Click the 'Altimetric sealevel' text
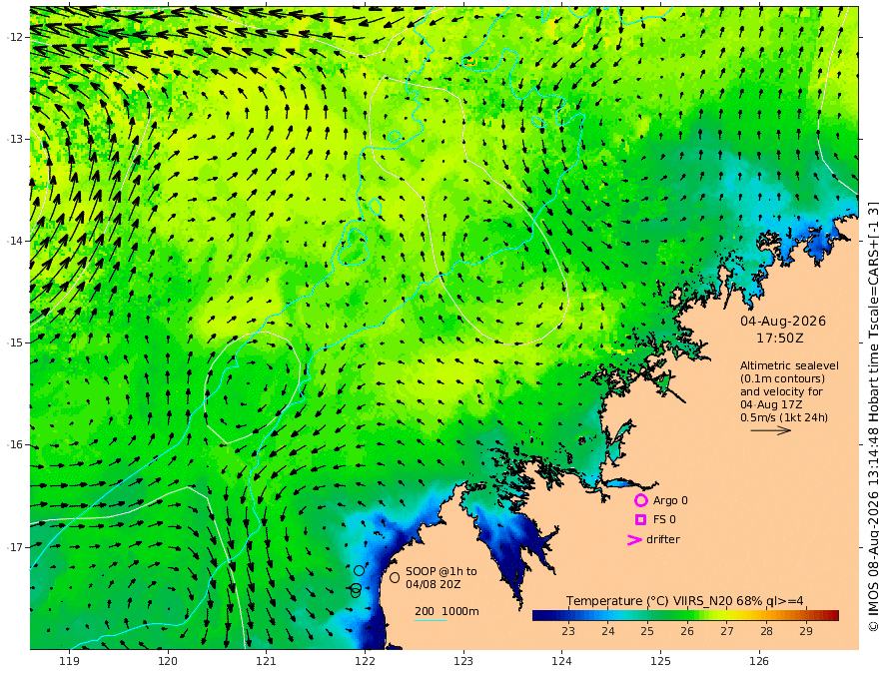Image resolution: width=879 pixels, height=679 pixels. point(789,365)
